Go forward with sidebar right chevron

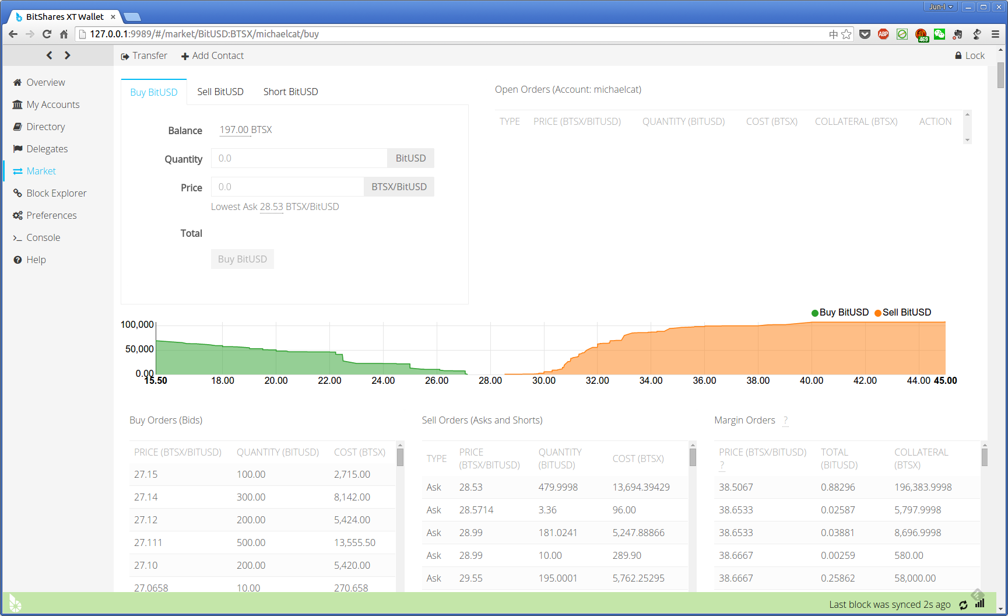pyautogui.click(x=68, y=55)
